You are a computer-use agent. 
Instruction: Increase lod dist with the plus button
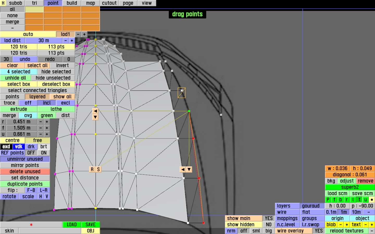(72, 41)
